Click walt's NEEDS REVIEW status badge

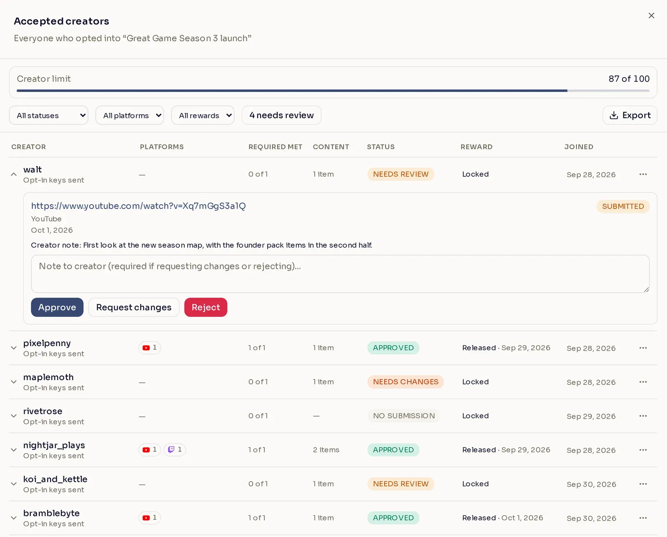click(401, 174)
